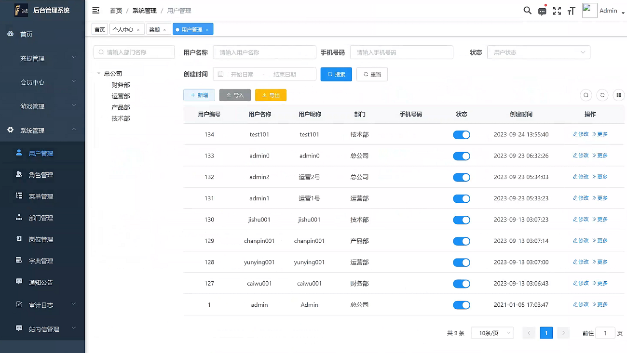The width and height of the screenshot is (627, 353).
Task: Click the table refresh round icon
Action: 602,95
